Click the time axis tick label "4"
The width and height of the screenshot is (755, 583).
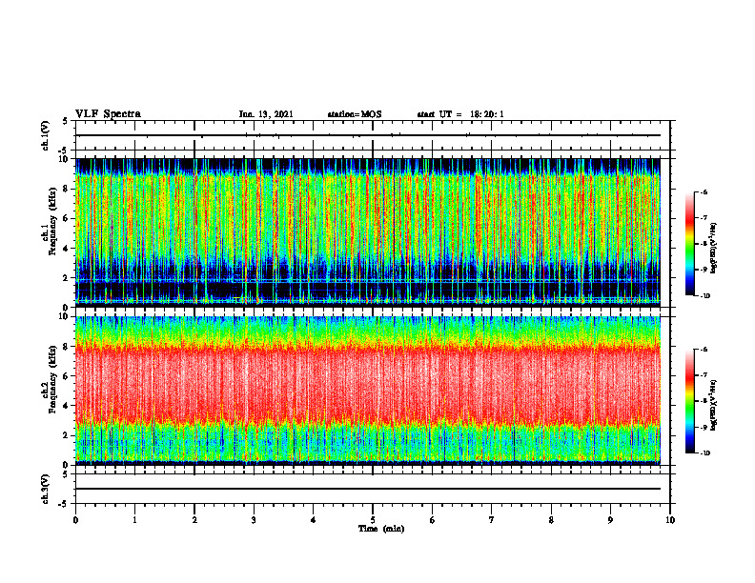314,520
